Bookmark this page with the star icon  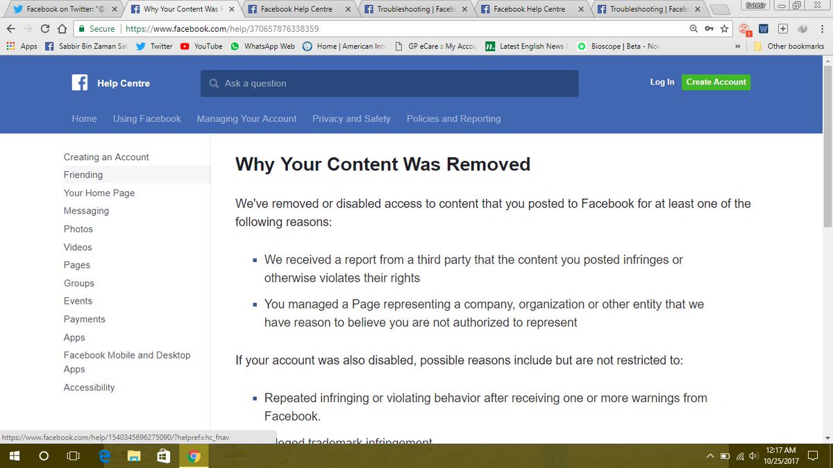pyautogui.click(x=724, y=29)
